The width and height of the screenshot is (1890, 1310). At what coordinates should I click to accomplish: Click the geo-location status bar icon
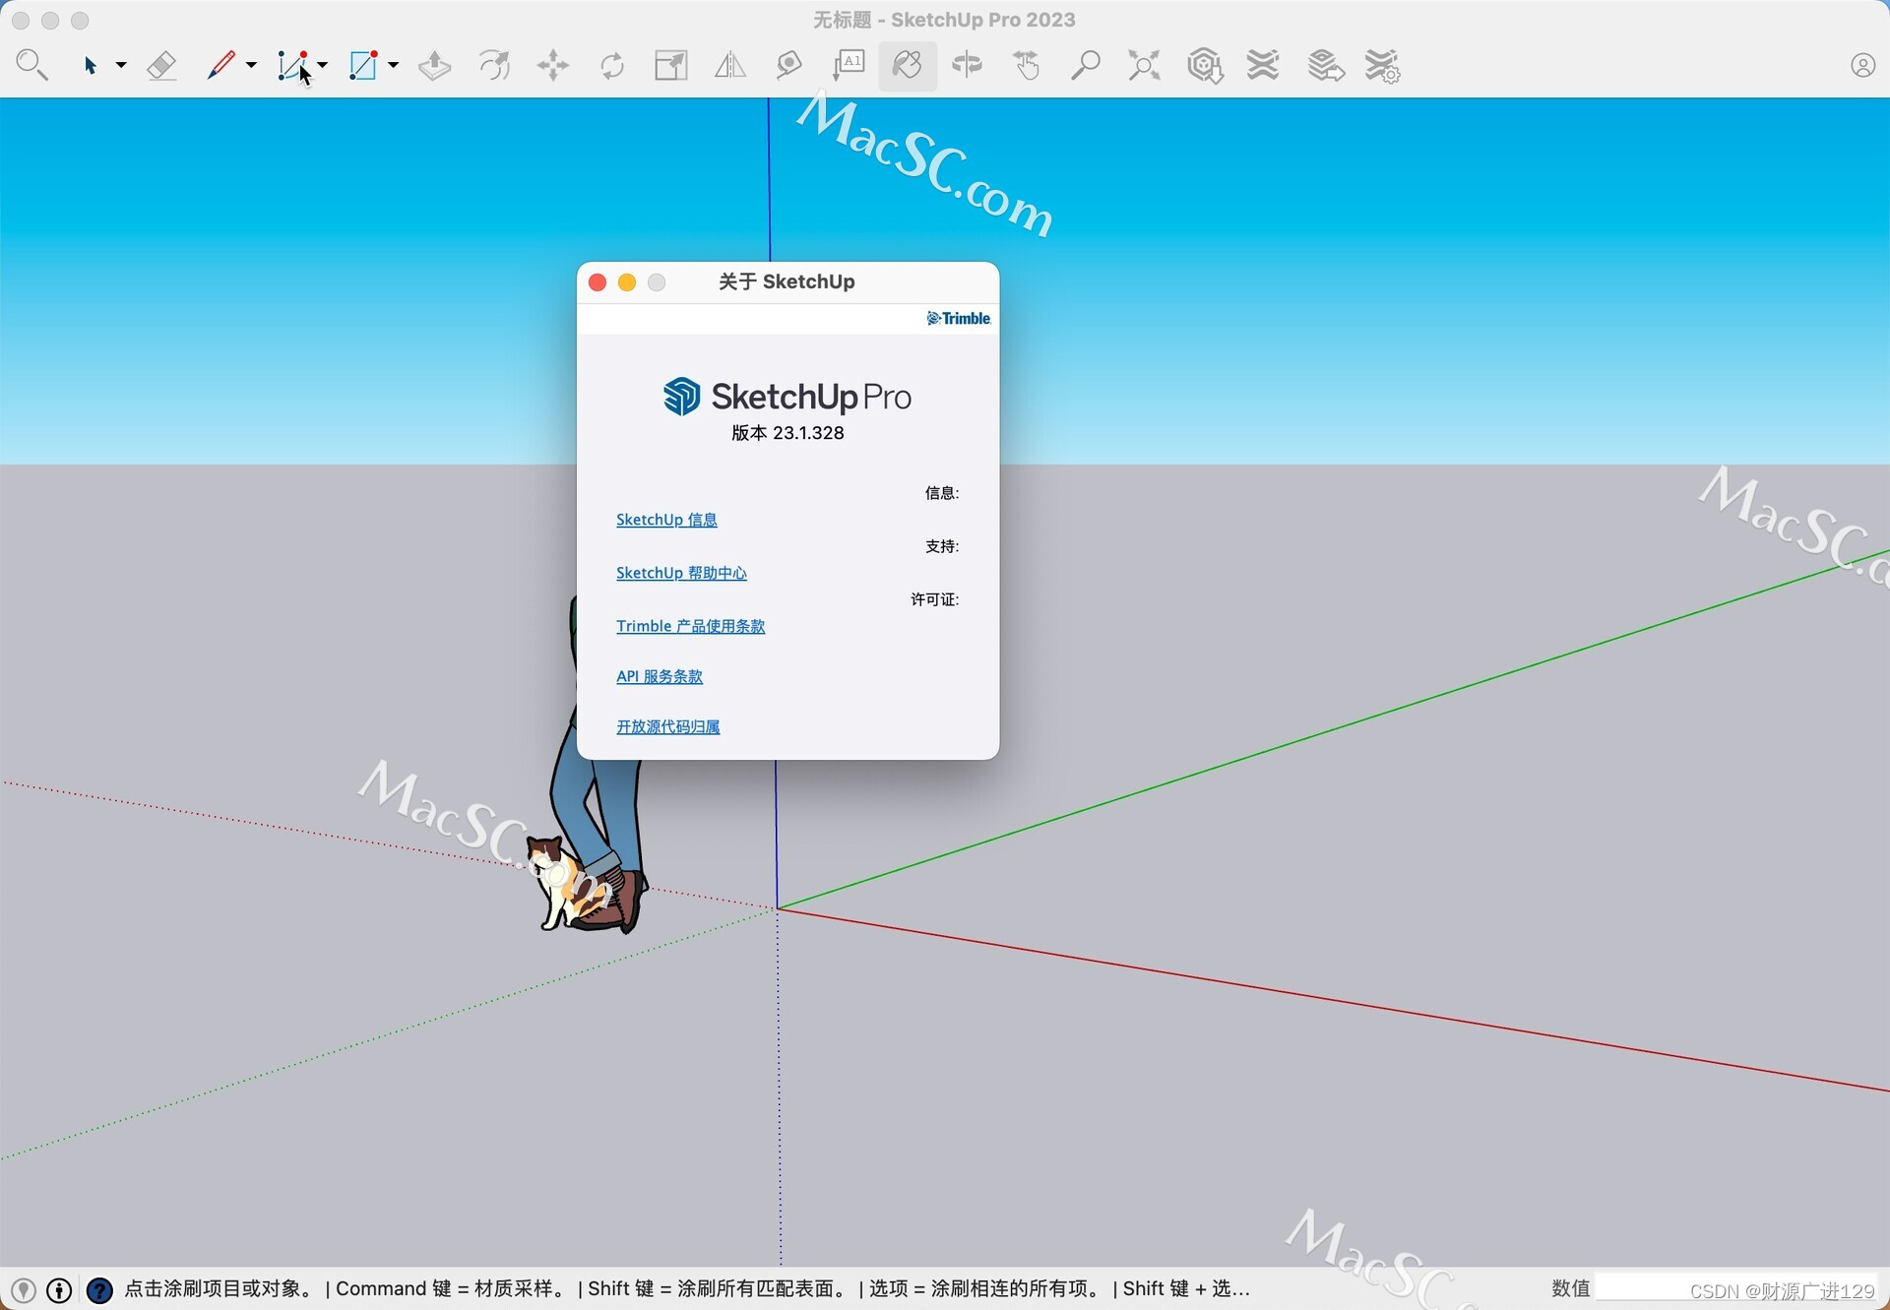(x=24, y=1289)
